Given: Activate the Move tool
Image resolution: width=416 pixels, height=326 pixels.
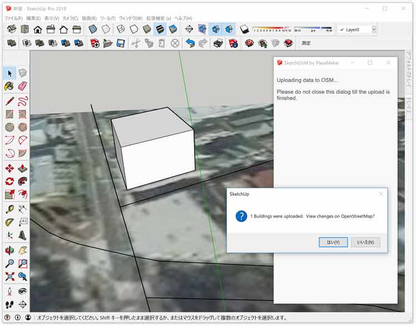Looking at the screenshot, I should click(9, 168).
